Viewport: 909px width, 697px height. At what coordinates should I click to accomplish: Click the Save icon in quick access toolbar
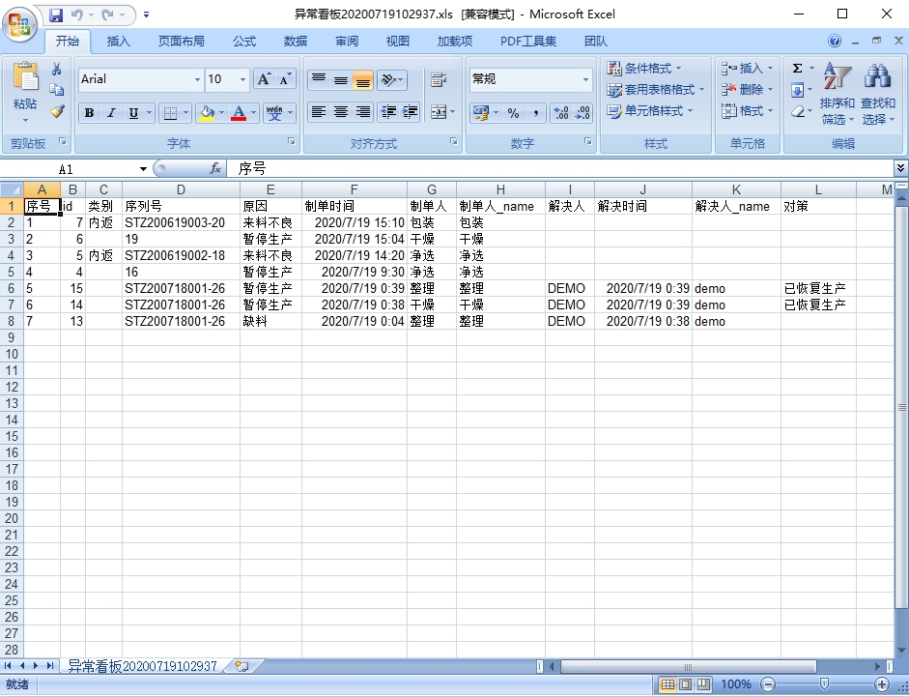pyautogui.click(x=55, y=15)
